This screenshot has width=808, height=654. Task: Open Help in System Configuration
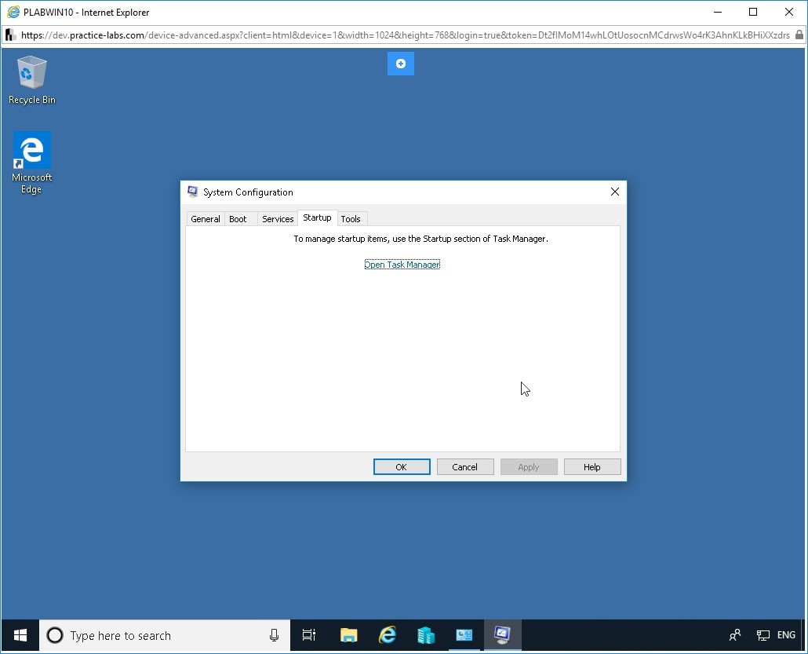pos(592,467)
